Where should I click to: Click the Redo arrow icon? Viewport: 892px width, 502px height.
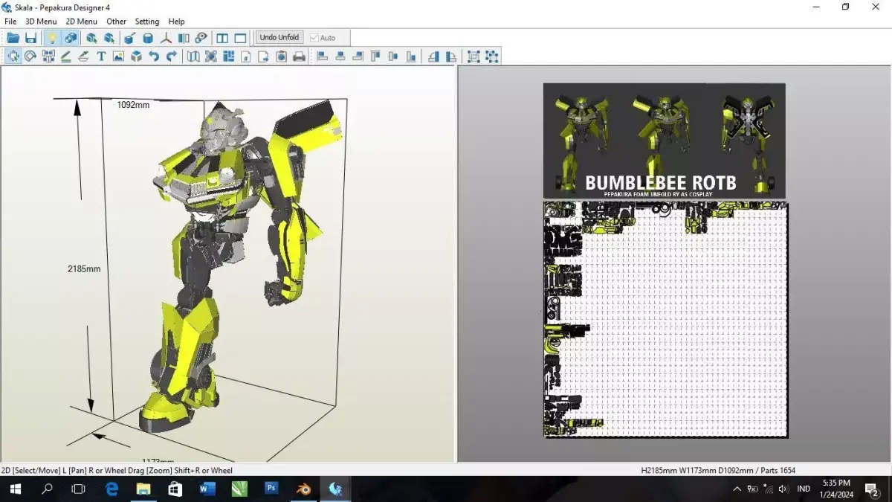point(172,56)
